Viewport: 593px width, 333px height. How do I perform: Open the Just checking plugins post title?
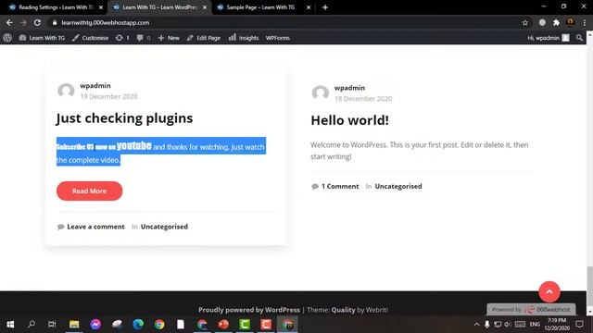pyautogui.click(x=124, y=118)
